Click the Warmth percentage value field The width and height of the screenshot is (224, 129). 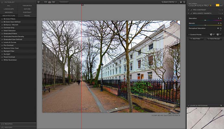[x=219, y=23]
